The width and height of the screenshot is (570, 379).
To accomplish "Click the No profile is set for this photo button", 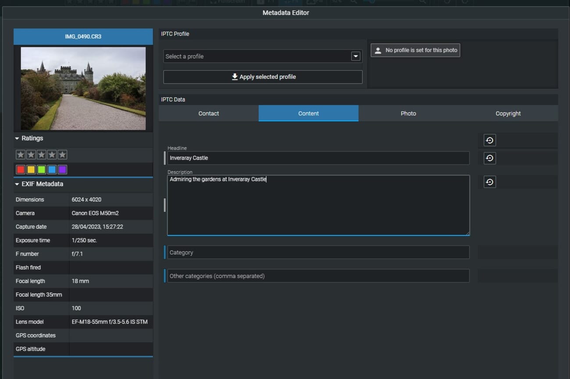I will coord(415,50).
